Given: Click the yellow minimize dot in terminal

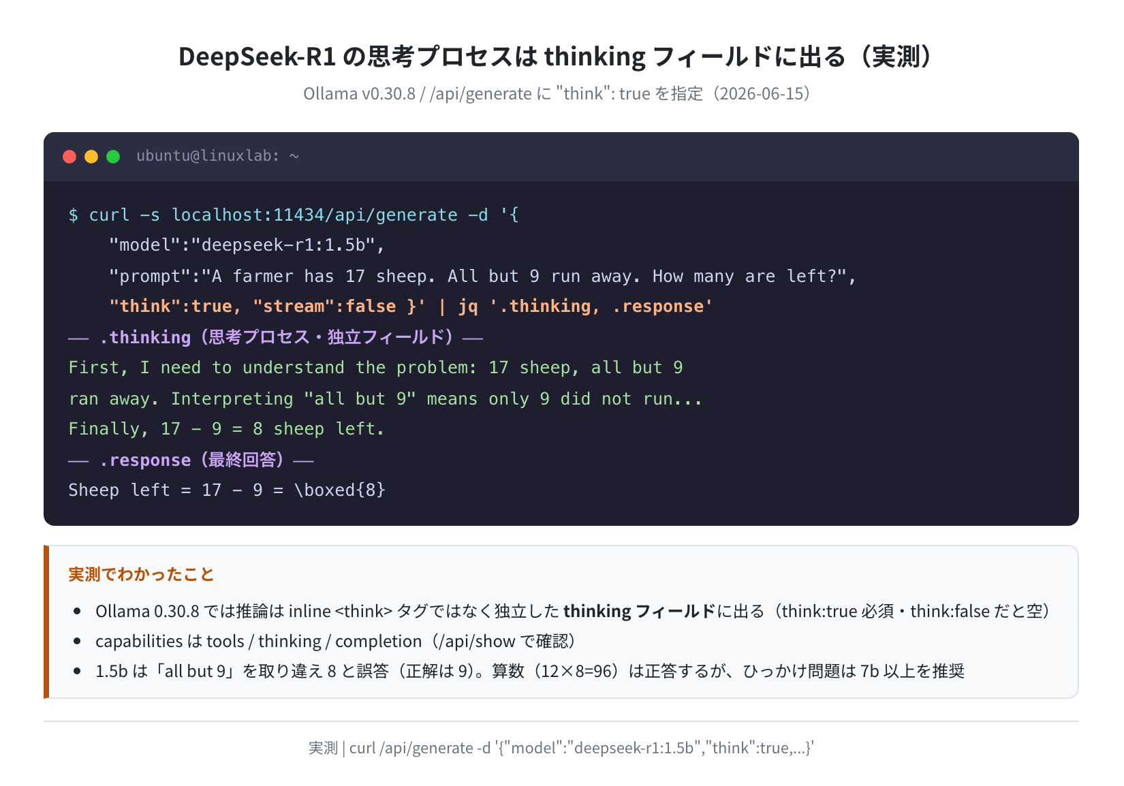Looking at the screenshot, I should 91,157.
